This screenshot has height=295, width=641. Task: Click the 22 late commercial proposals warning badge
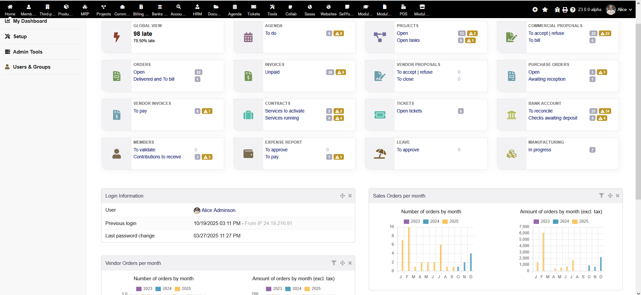point(605,33)
